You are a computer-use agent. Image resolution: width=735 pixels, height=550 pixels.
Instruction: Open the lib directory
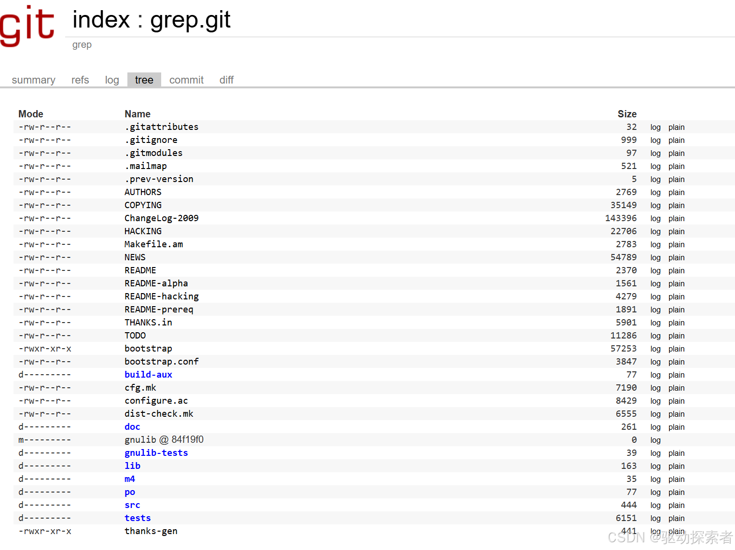pos(132,465)
